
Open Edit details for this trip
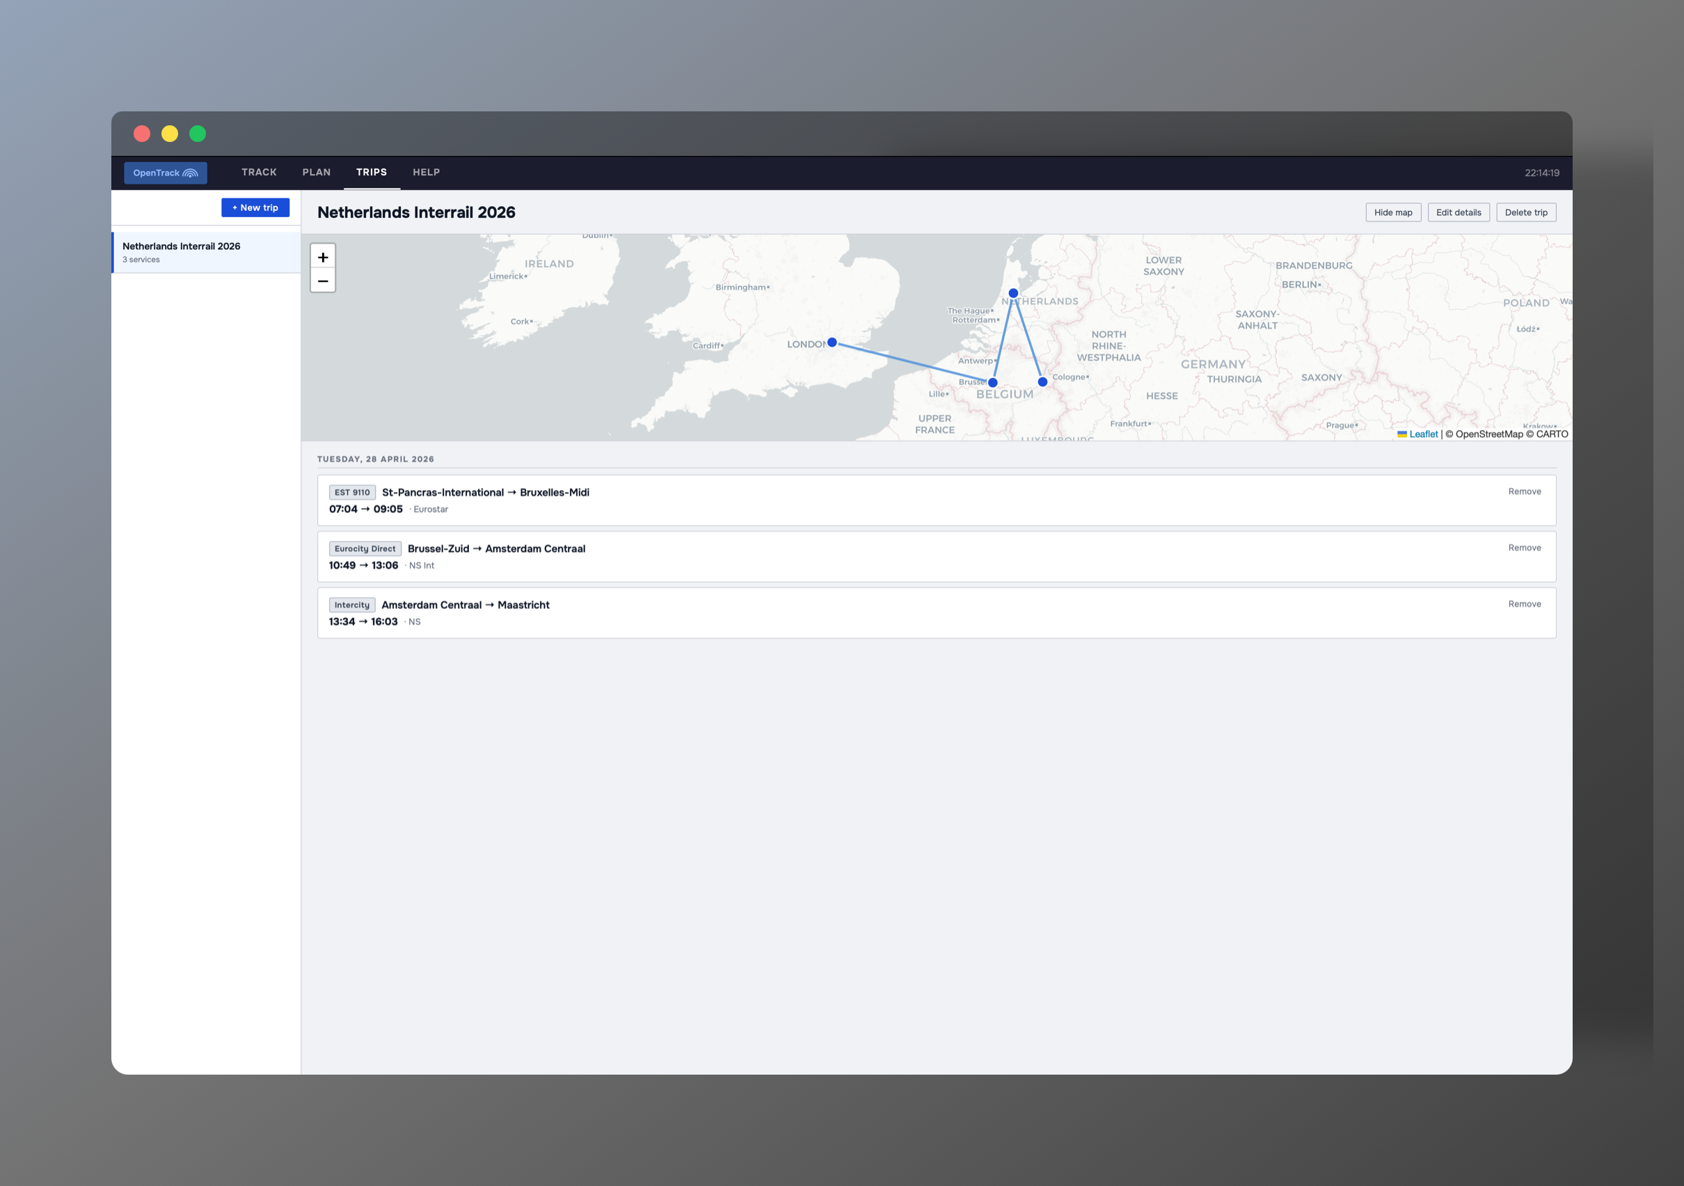(x=1457, y=213)
